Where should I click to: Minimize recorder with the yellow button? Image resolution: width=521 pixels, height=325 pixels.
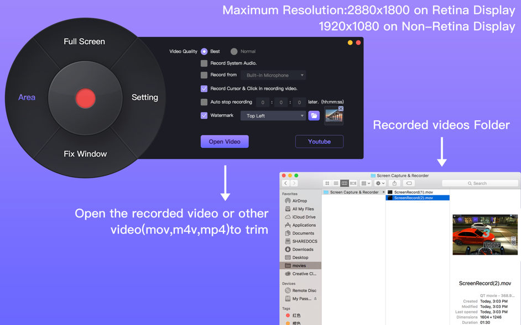point(350,42)
